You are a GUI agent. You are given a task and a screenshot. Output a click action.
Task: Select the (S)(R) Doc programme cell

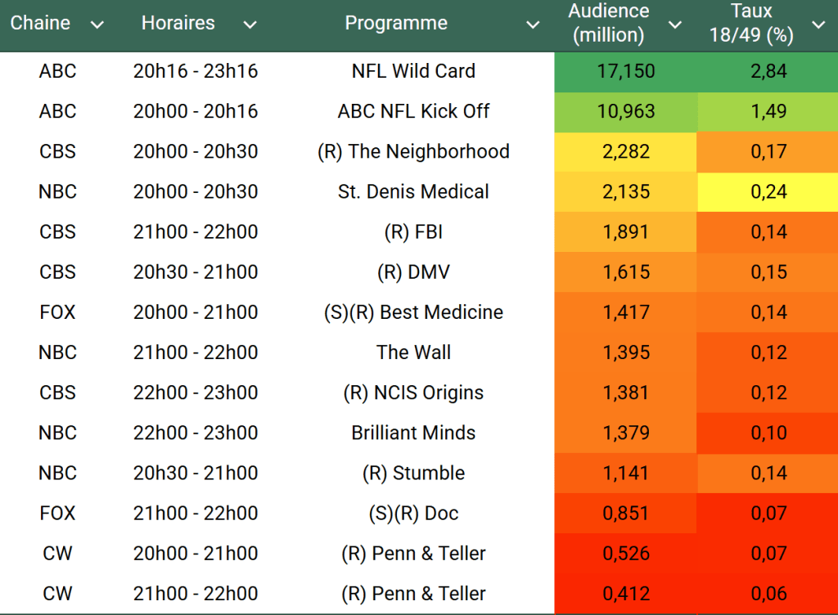[x=413, y=514]
